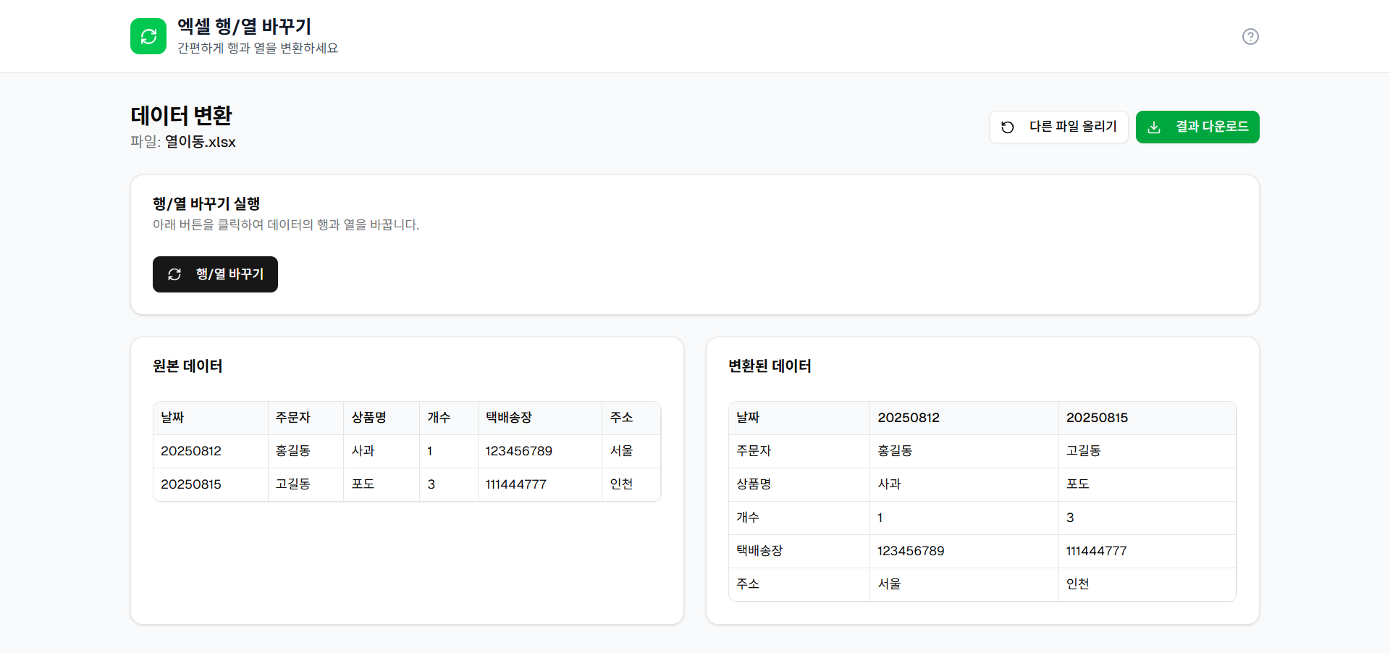
Task: Click the undo icon on 다른 파일 올리기
Action: click(1008, 127)
